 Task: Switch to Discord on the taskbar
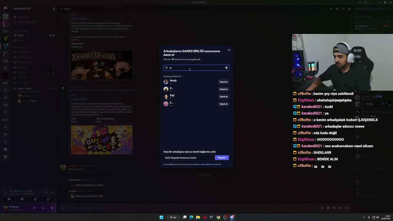(x=232, y=217)
